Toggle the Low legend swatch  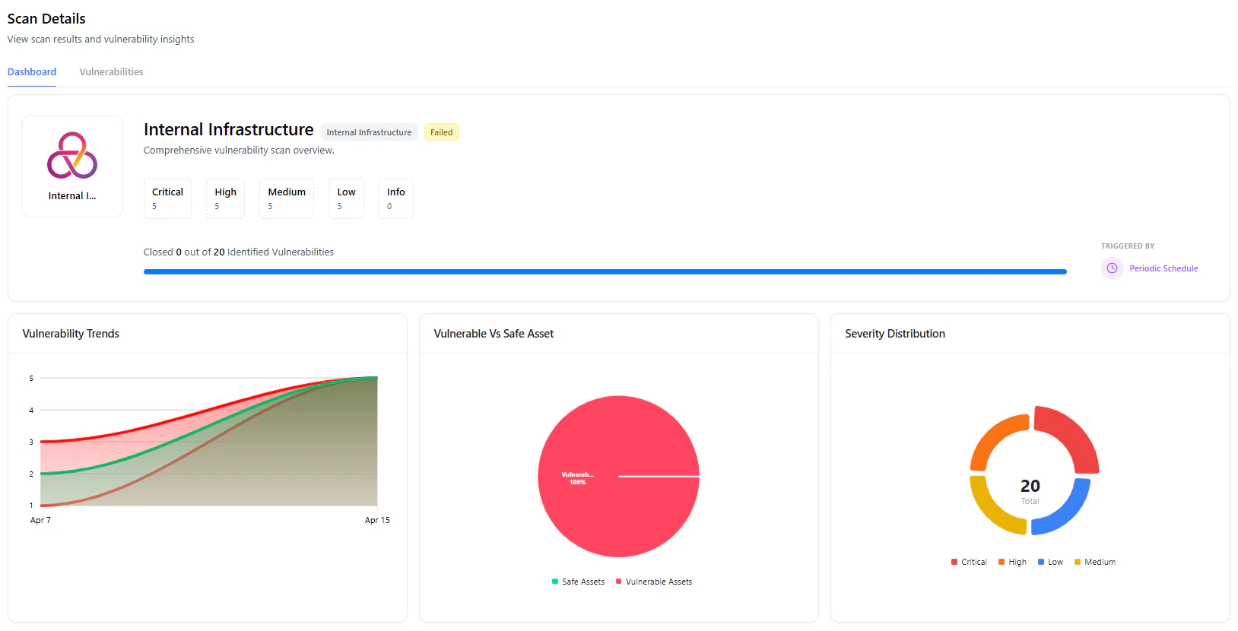1041,562
